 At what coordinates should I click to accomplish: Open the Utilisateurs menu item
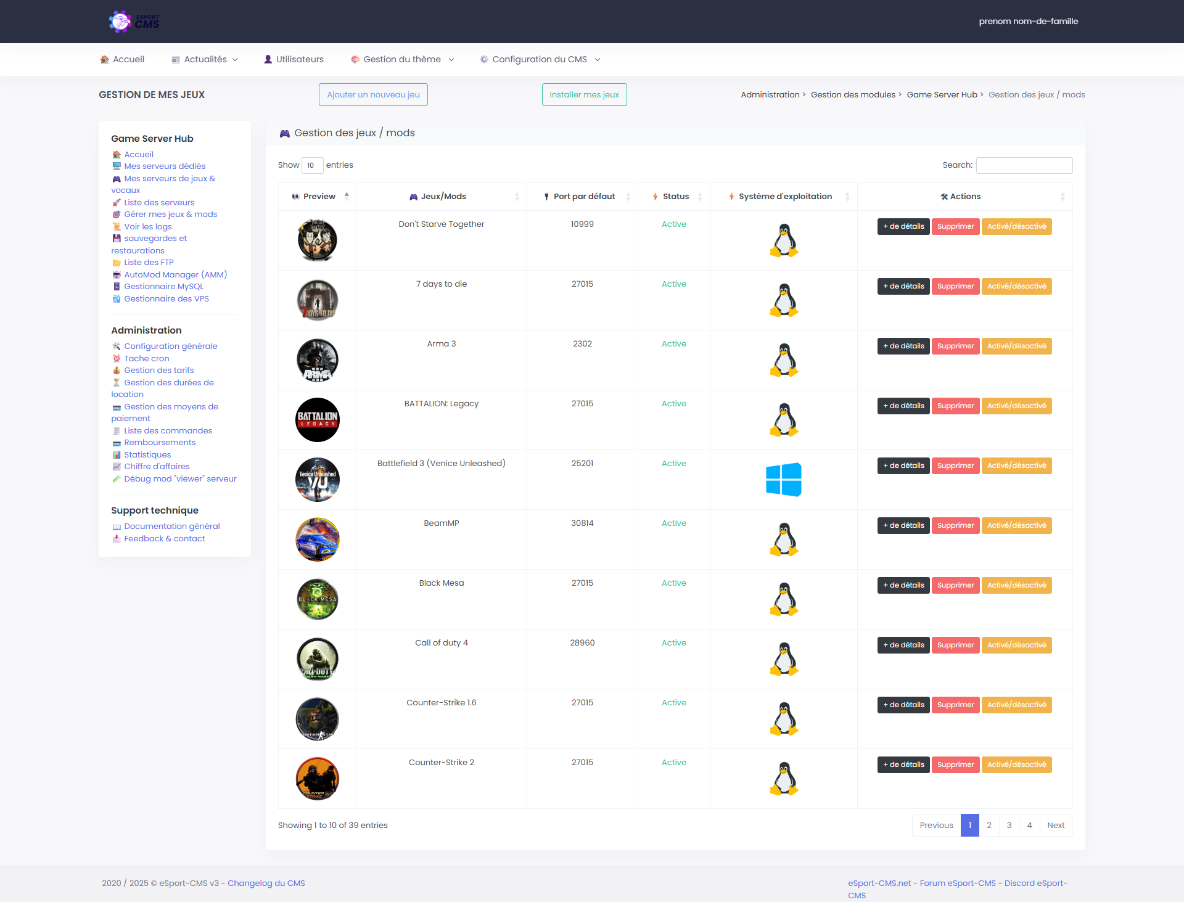click(x=294, y=60)
